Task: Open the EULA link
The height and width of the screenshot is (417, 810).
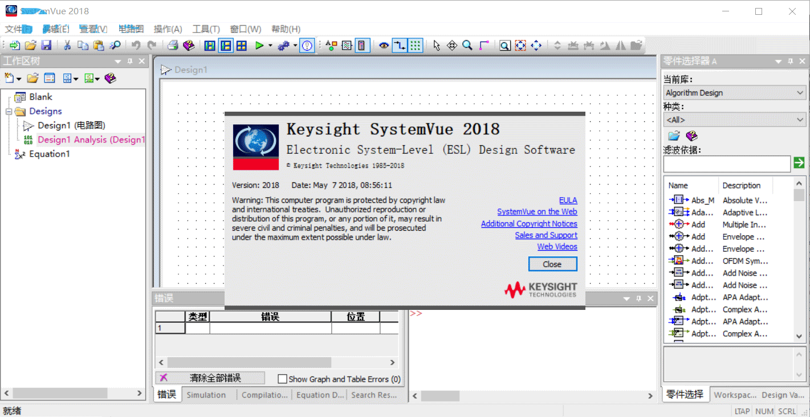Action: [x=568, y=201]
